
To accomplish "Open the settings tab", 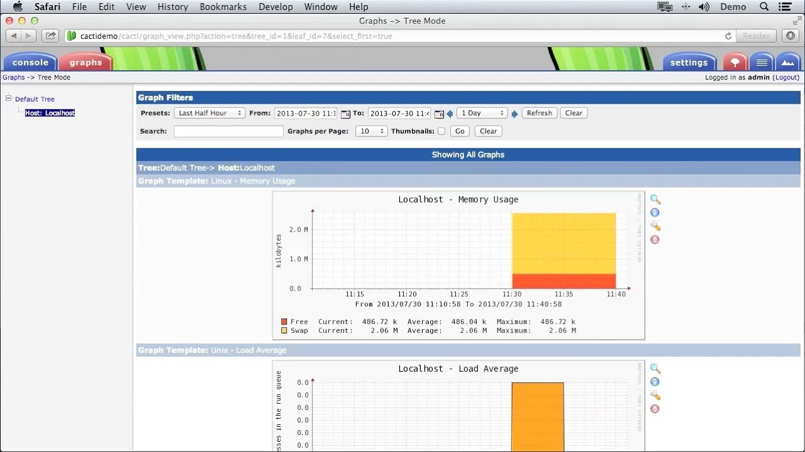I will 689,62.
